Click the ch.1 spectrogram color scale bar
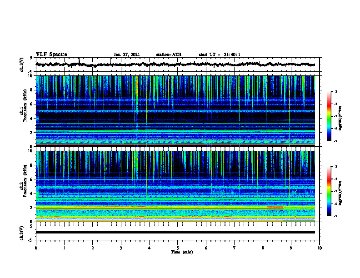The image size is (360, 278). (x=329, y=116)
